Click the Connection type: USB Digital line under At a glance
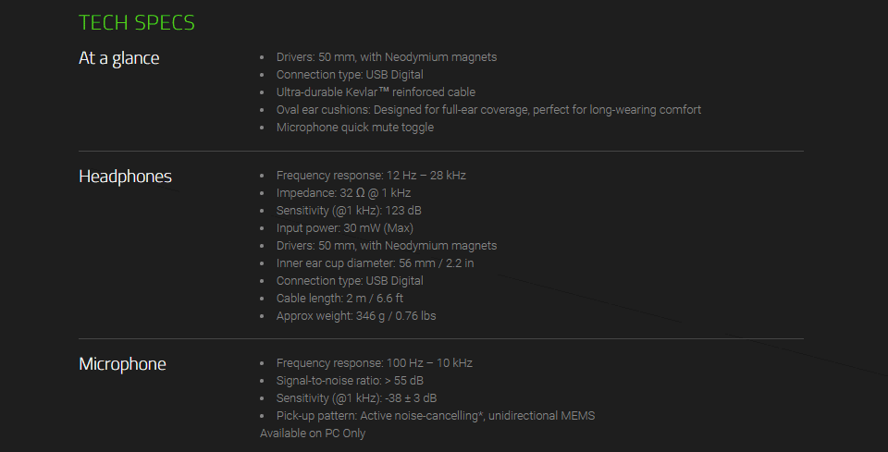The image size is (888, 452). [350, 75]
